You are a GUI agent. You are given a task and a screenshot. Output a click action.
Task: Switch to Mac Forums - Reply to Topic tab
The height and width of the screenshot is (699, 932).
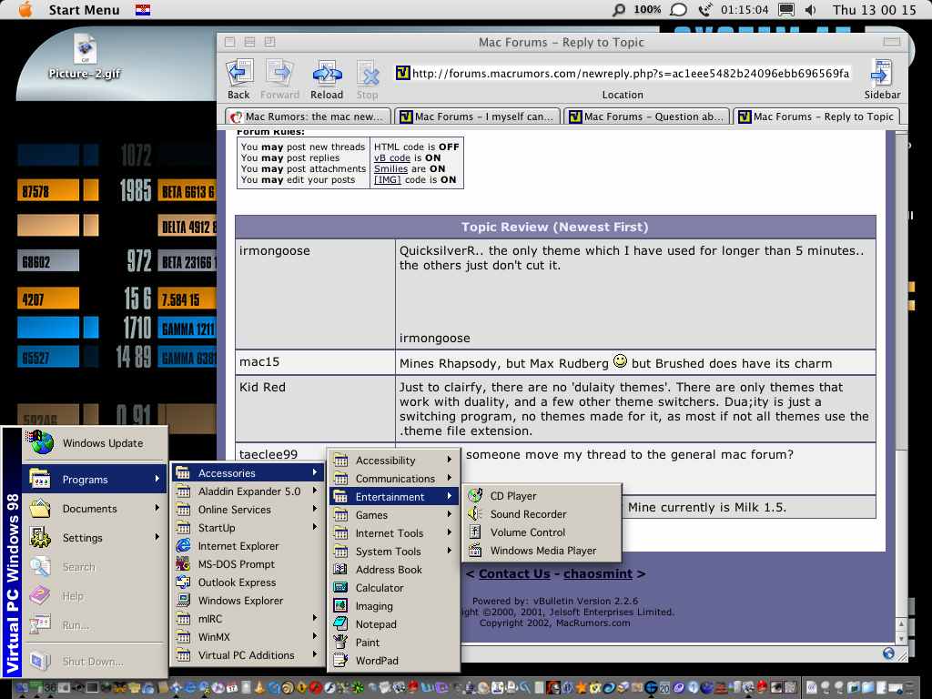(816, 116)
